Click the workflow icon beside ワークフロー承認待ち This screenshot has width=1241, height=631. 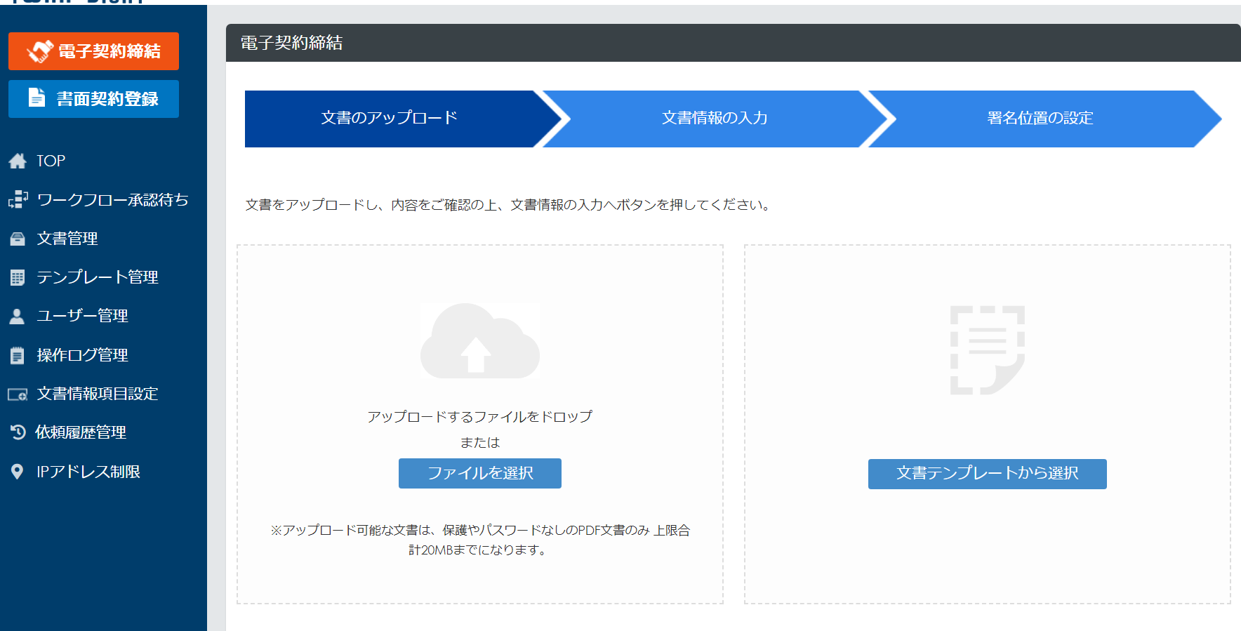(18, 200)
